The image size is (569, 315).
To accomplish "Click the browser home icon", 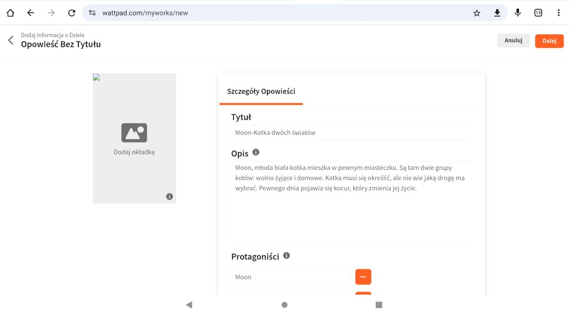I will pos(10,13).
